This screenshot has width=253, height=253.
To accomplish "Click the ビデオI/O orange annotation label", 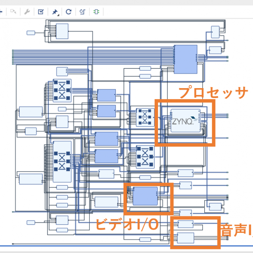I will 126,224.
